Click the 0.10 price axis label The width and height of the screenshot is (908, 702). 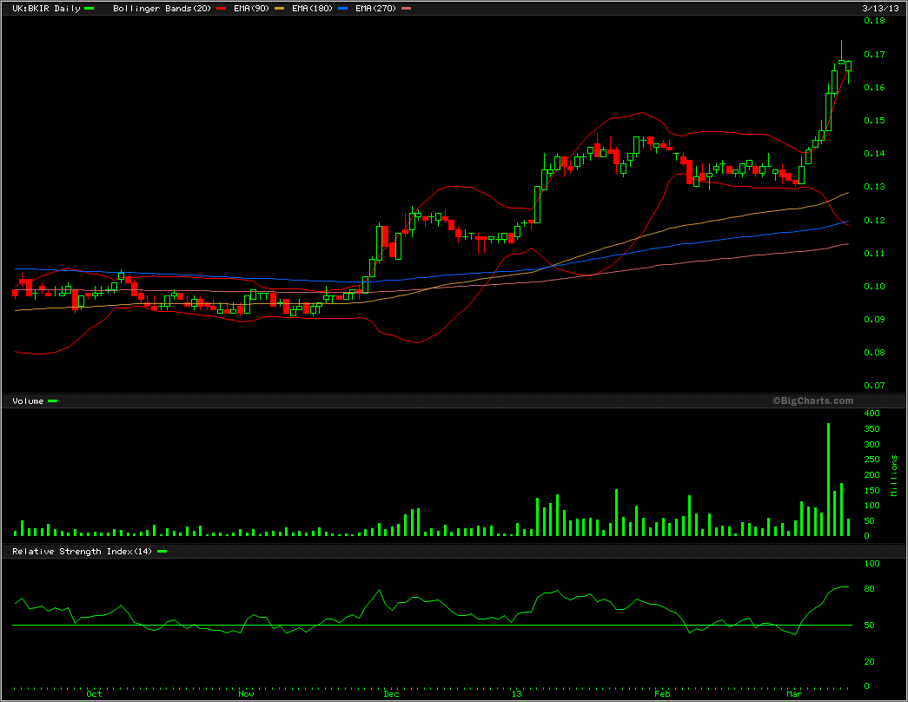[874, 286]
